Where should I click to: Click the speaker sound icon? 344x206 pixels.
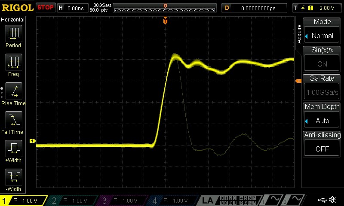[x=332, y=200]
